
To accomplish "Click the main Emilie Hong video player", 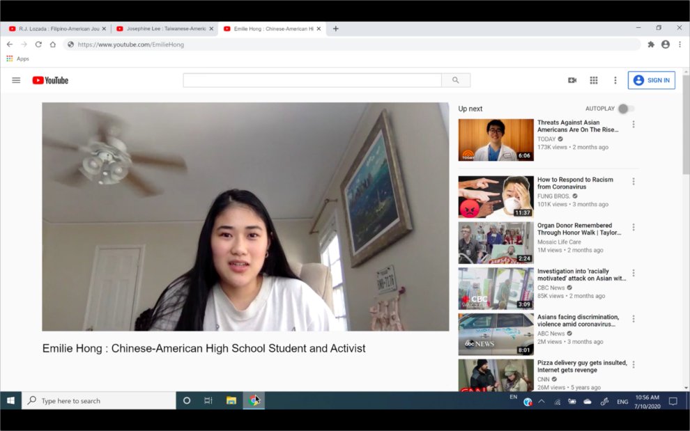I will [245, 217].
